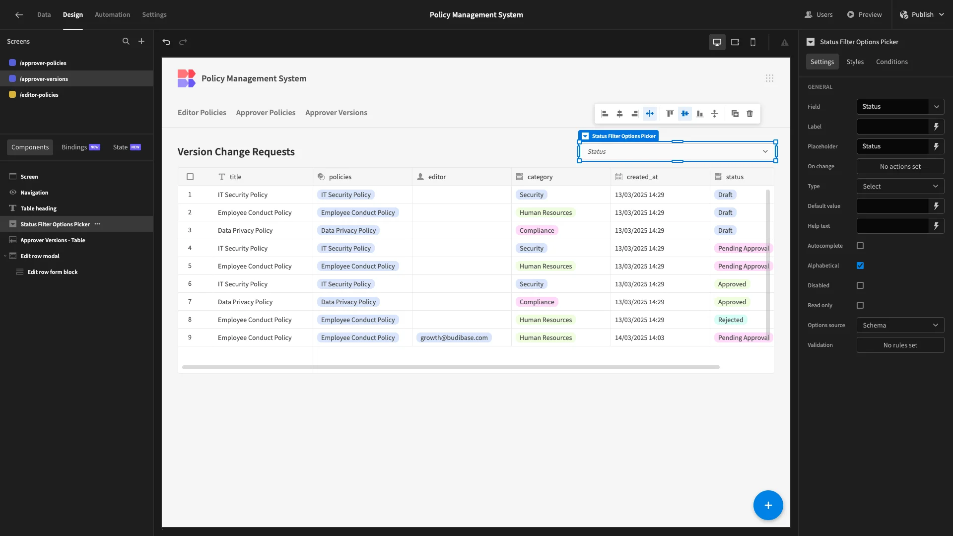953x536 pixels.
Task: Duplicate the selected component
Action: pyautogui.click(x=735, y=114)
